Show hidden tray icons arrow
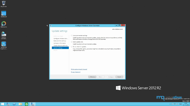The height and width of the screenshot is (106, 190). pyautogui.click(x=170, y=104)
